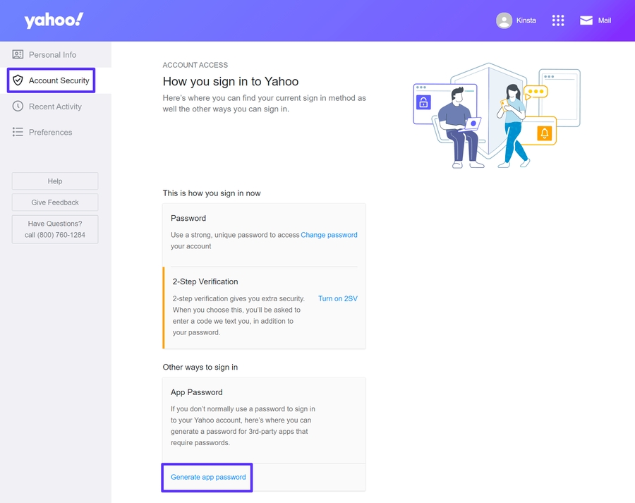Viewport: 635px width, 503px height.
Task: Click the Account Security shield icon
Action: pos(18,80)
